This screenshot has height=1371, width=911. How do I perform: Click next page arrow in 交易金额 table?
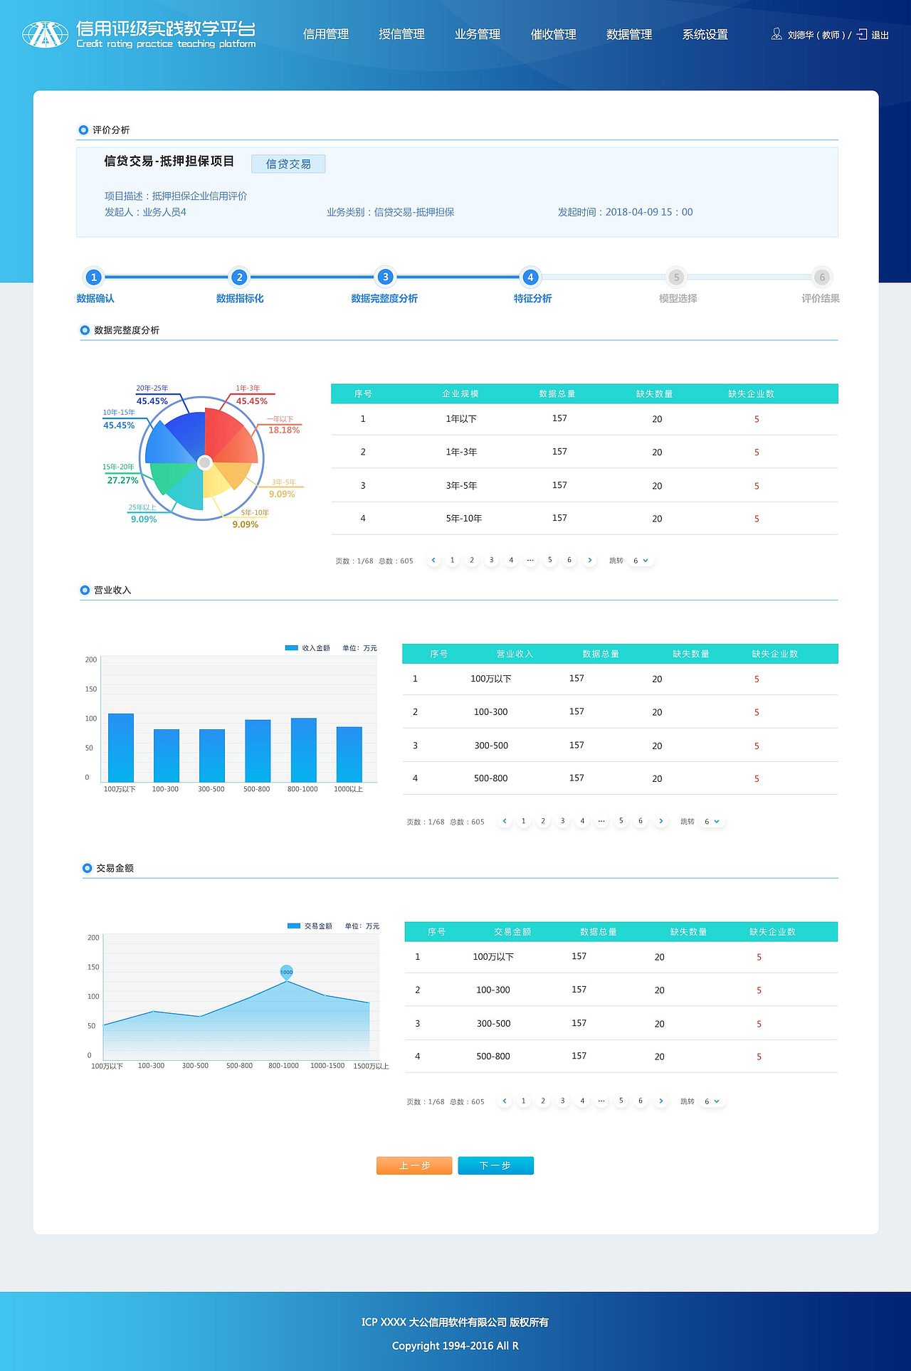point(660,1101)
